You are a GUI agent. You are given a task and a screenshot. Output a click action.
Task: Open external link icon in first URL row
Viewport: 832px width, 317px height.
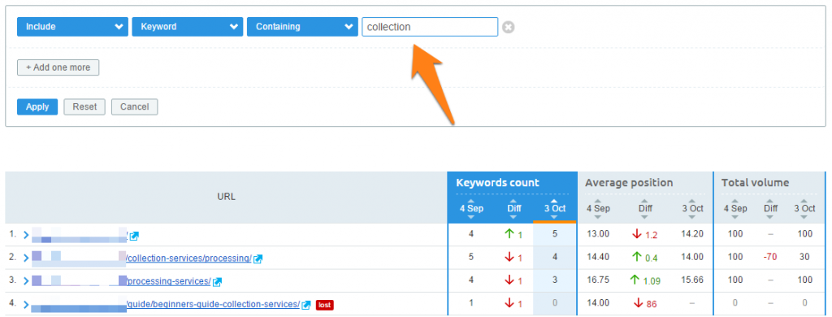click(x=135, y=235)
